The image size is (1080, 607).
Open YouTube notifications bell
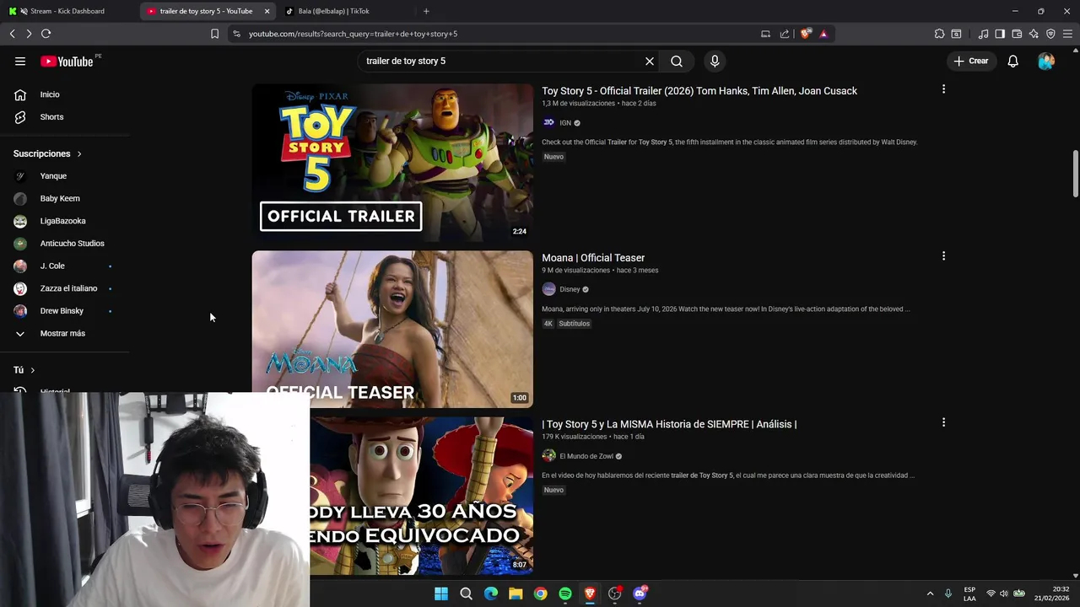tap(1013, 61)
